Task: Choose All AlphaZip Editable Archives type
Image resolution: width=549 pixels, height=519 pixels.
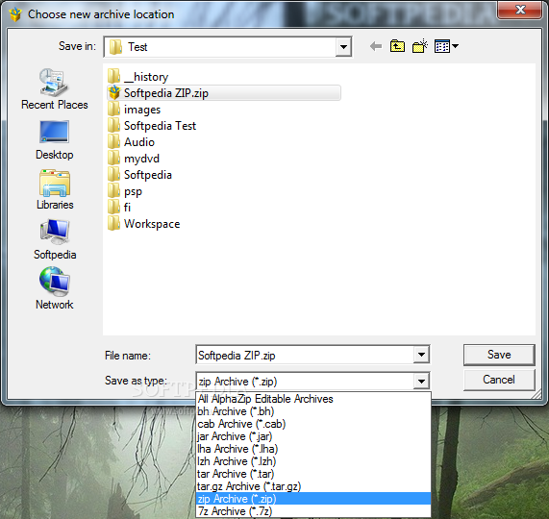Action: (313, 399)
